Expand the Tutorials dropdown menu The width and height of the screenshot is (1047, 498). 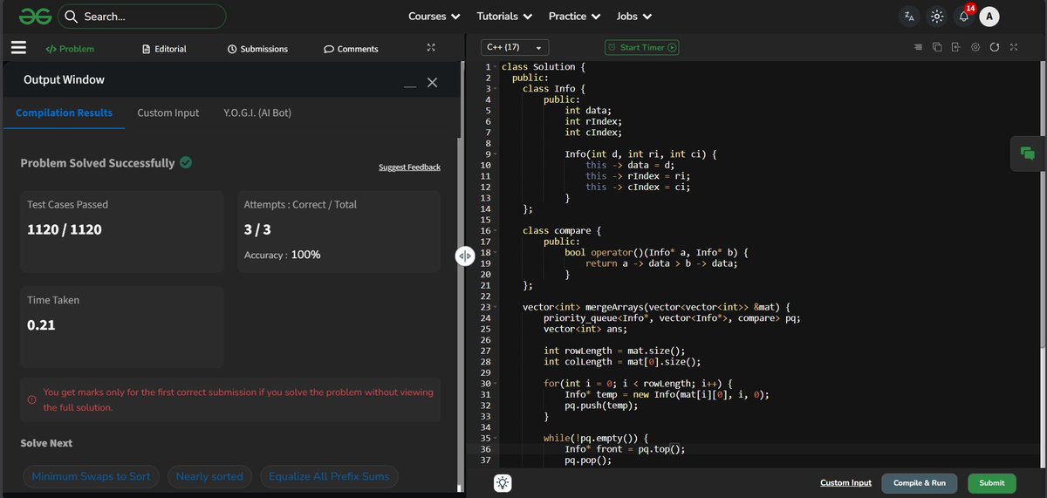pyautogui.click(x=504, y=17)
